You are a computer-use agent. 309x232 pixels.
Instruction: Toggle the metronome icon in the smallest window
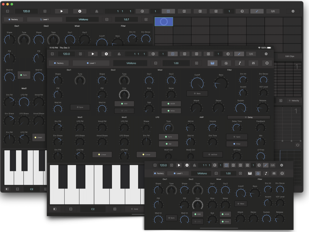194,165
